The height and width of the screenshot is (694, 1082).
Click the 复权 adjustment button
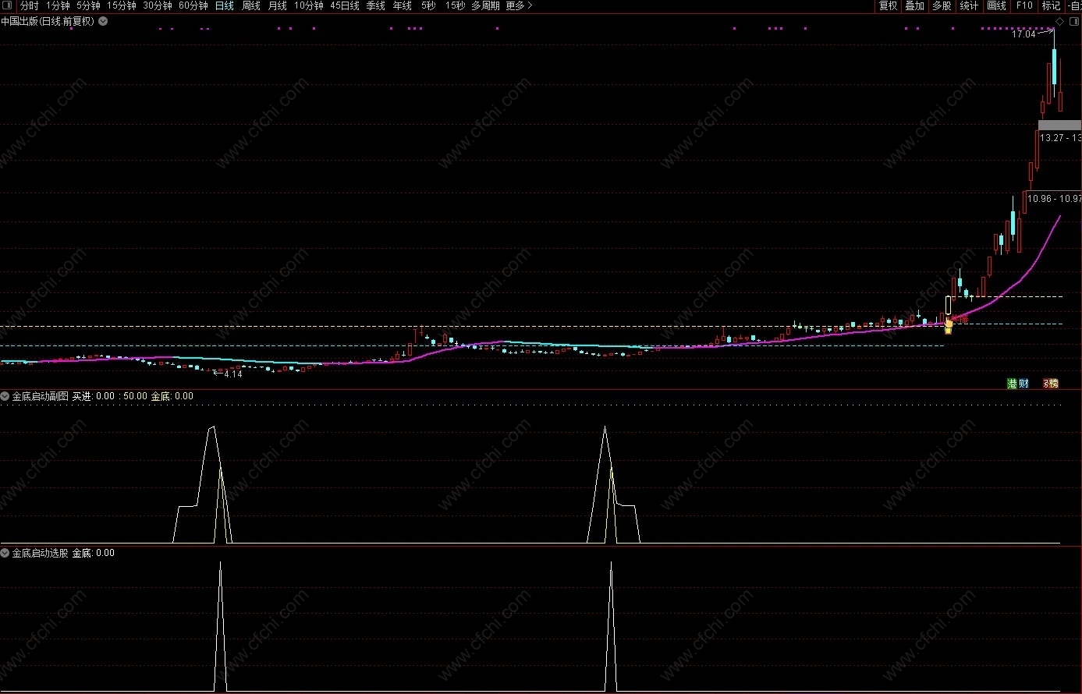(x=888, y=5)
